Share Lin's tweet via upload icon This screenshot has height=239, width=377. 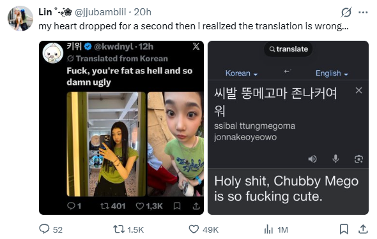coord(363,229)
